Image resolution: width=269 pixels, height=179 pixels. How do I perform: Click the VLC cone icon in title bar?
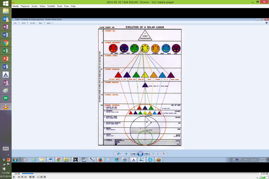tap(13, 2)
